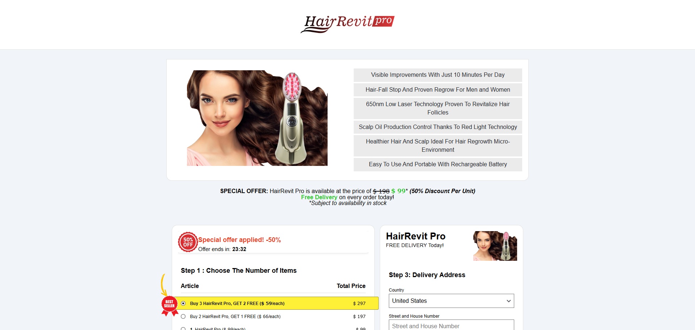Click the 650nm Low Laser Technology feature
Viewport: 695px width, 330px height.
[x=437, y=108]
